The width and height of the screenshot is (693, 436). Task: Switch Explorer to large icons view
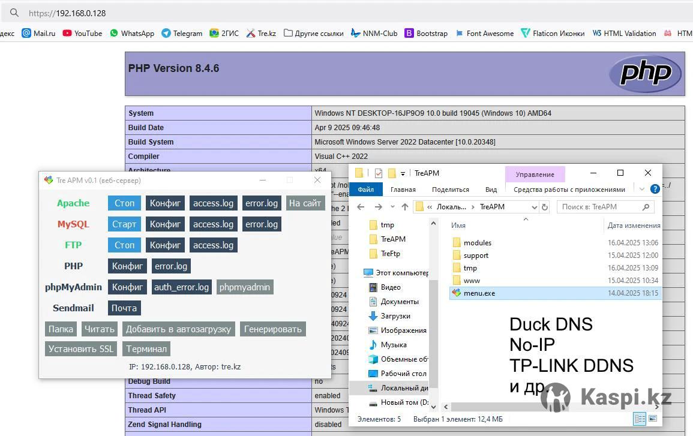click(653, 419)
